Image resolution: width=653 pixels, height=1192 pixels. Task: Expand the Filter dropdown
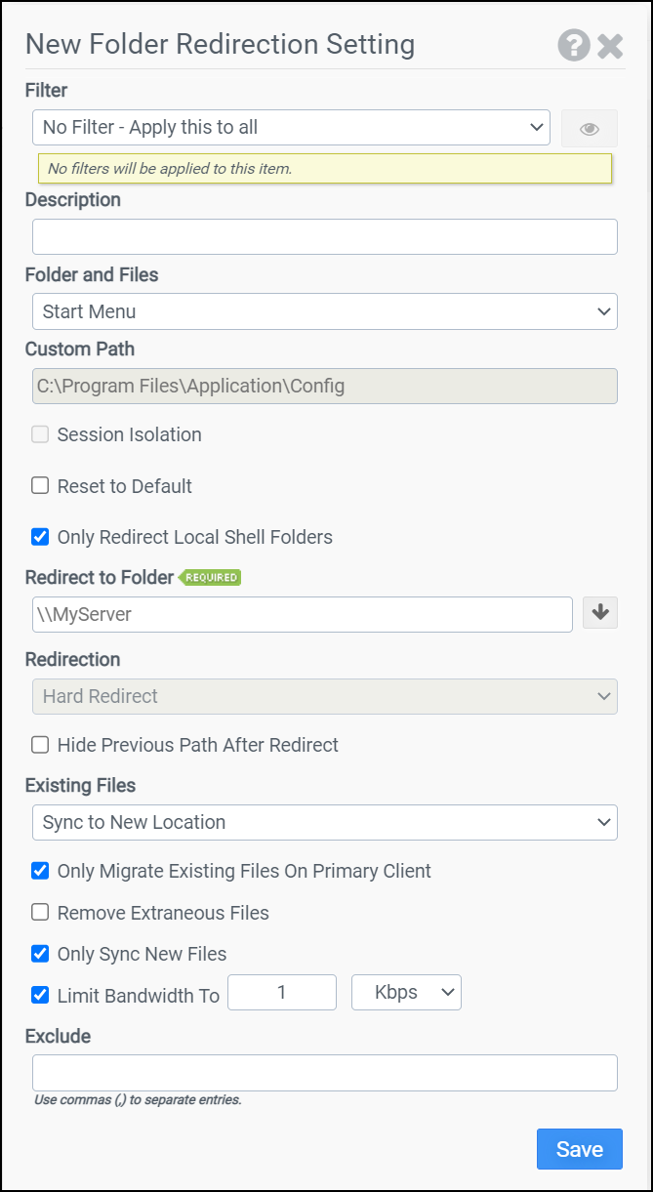pos(291,127)
